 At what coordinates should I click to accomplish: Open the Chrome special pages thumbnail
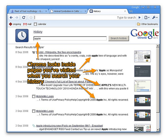(x=142, y=86)
